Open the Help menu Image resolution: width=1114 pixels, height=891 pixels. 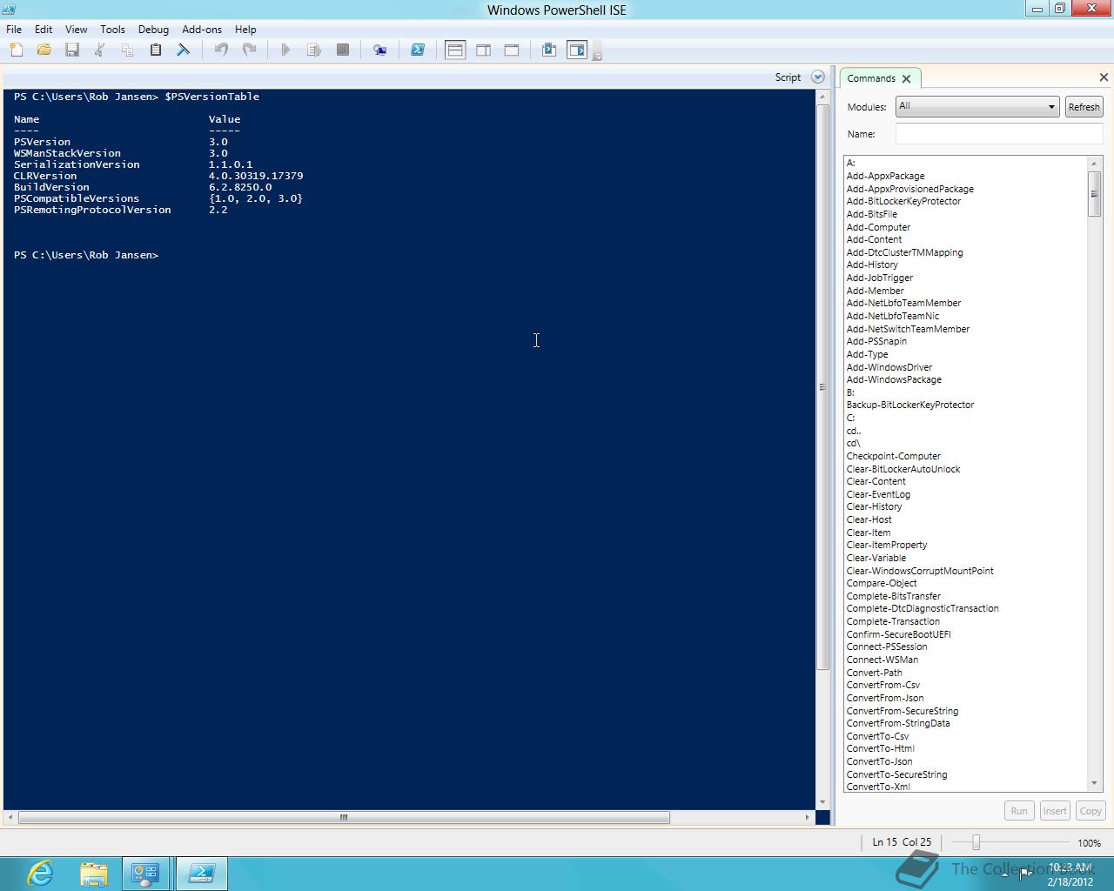[x=245, y=29]
